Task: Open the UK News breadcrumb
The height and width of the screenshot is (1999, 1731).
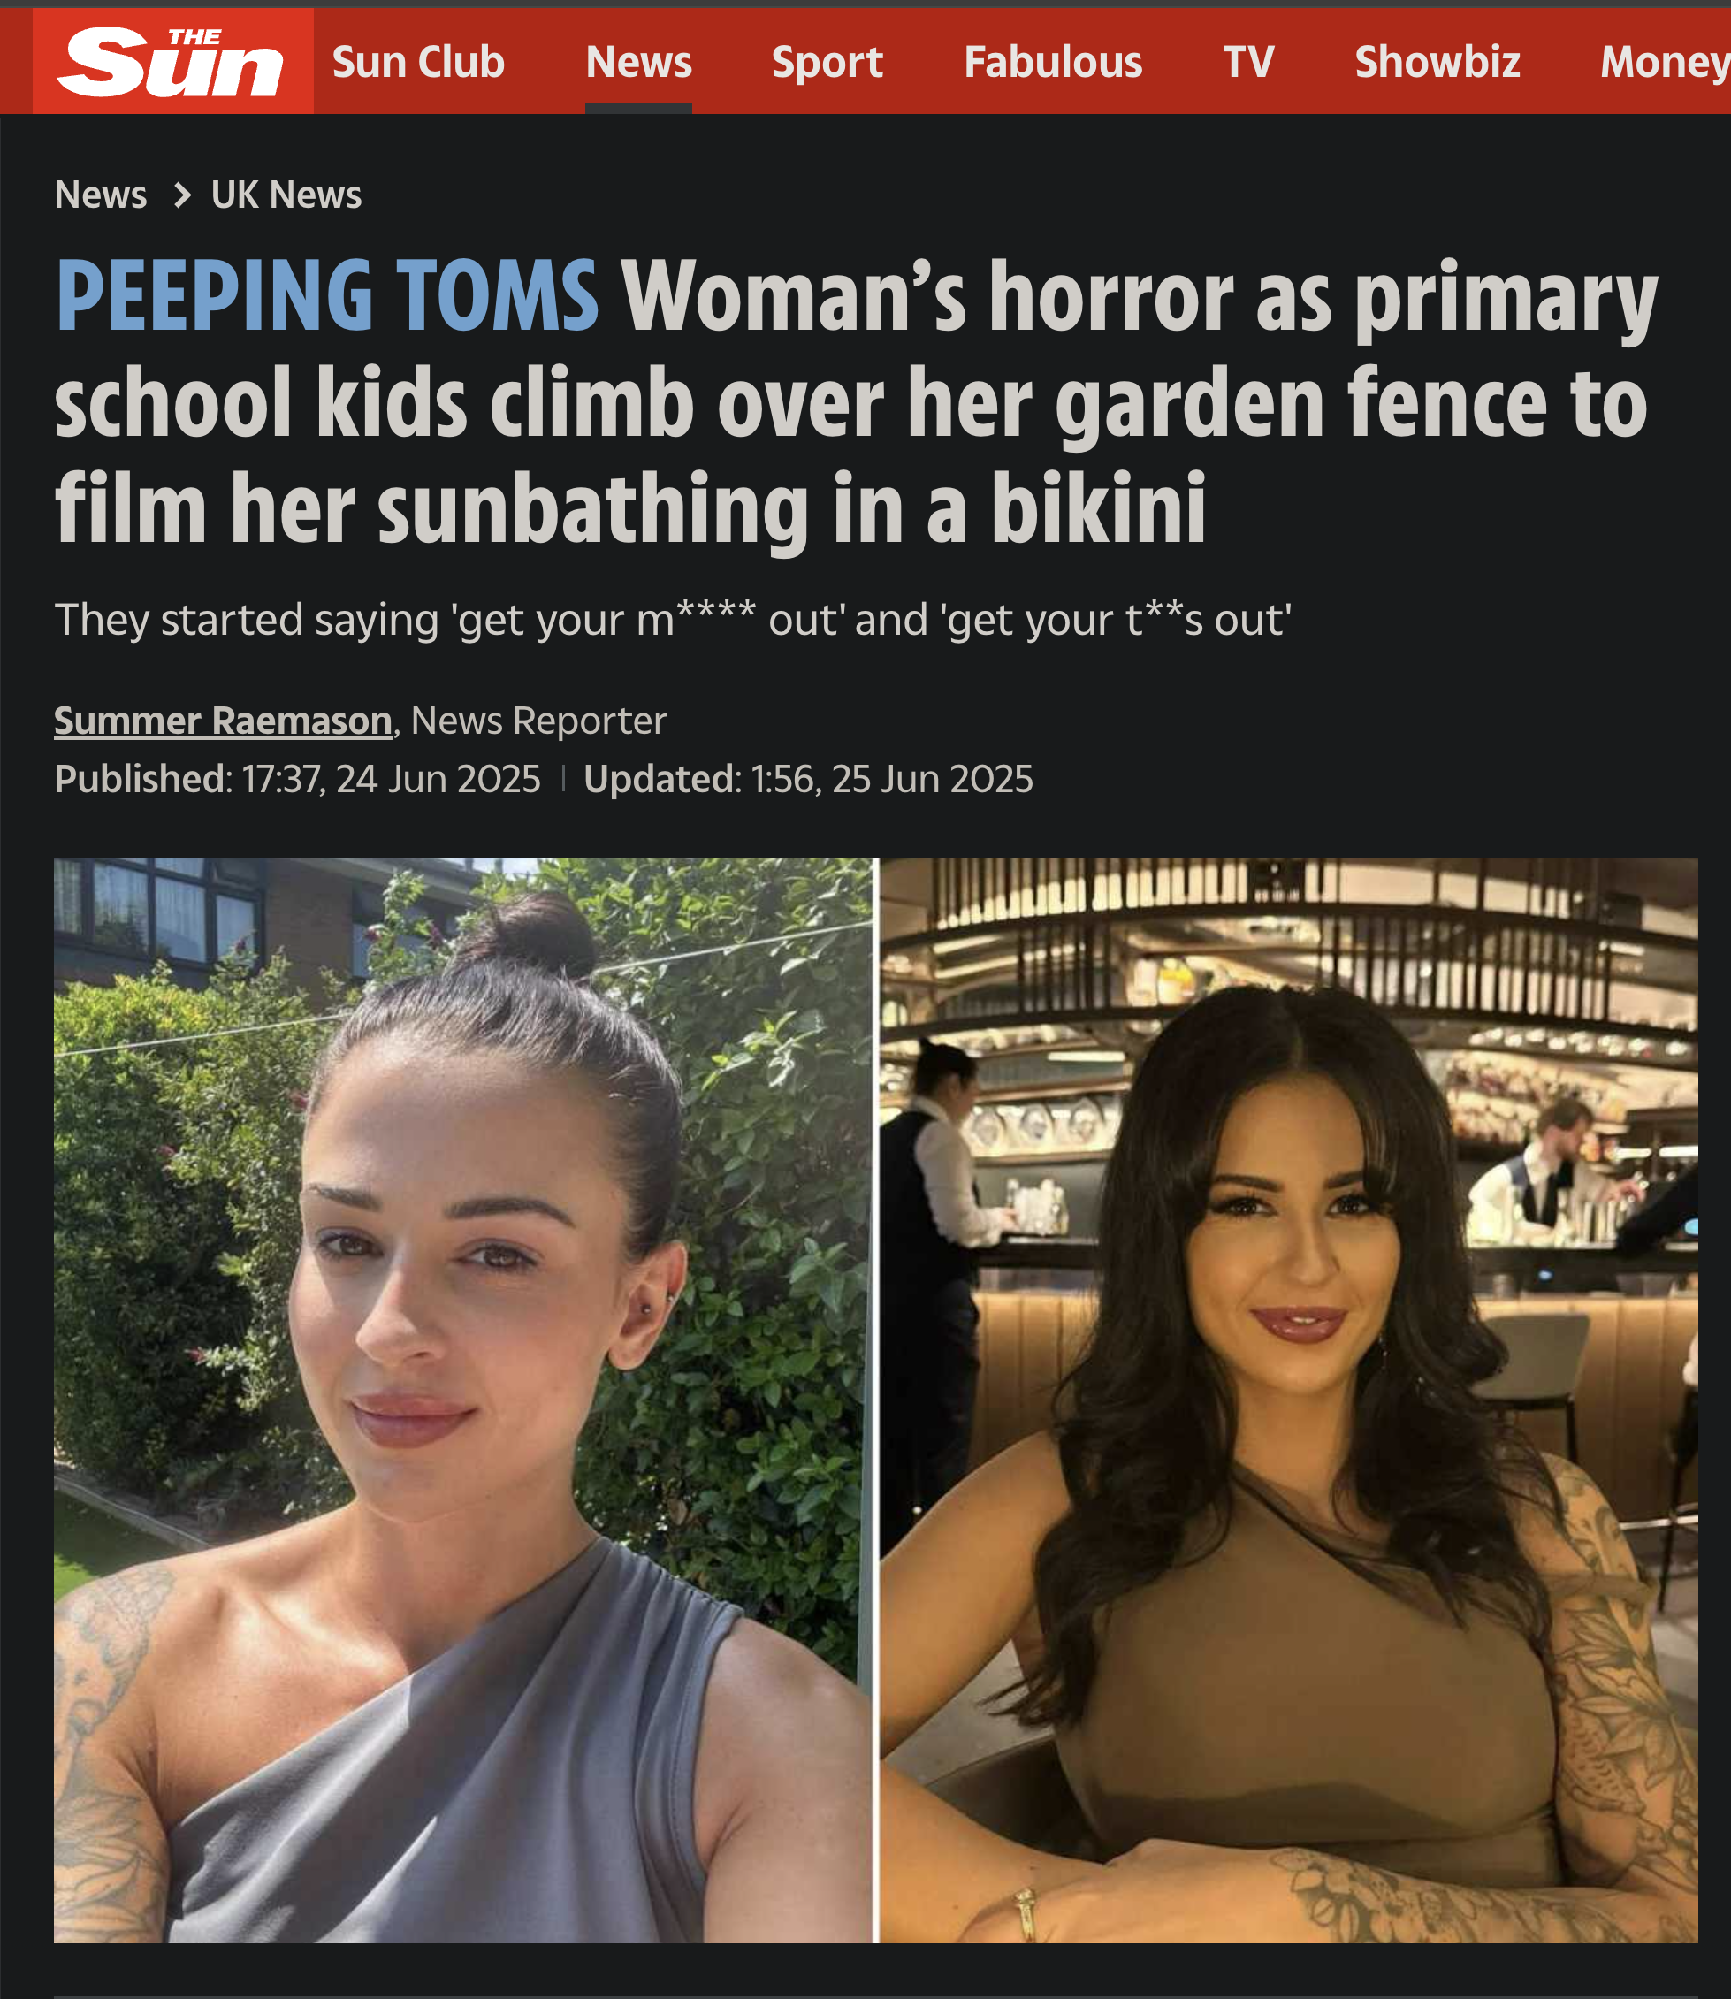Action: (x=286, y=195)
